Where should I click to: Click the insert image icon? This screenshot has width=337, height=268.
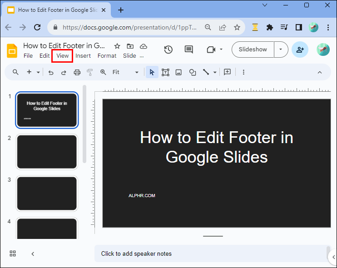[178, 72]
